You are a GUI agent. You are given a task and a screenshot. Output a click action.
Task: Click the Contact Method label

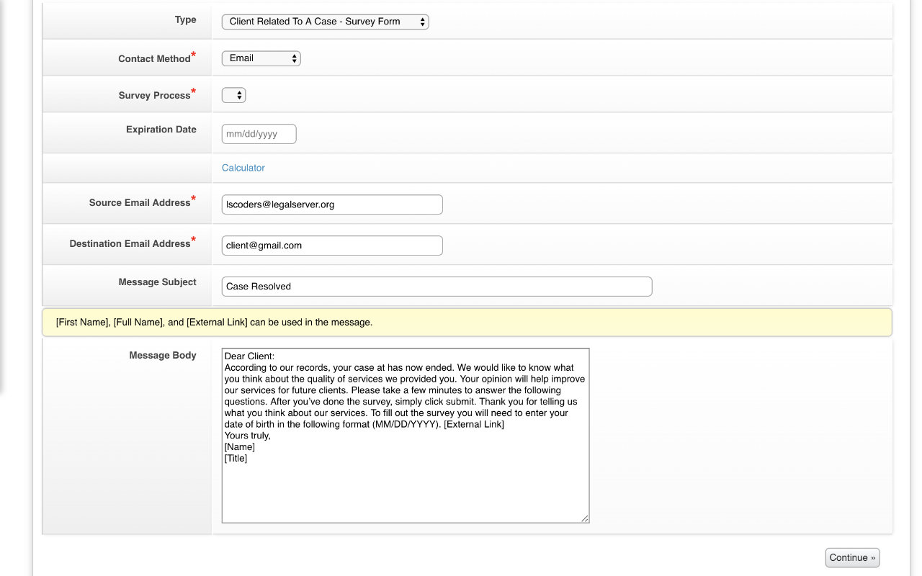(x=154, y=58)
